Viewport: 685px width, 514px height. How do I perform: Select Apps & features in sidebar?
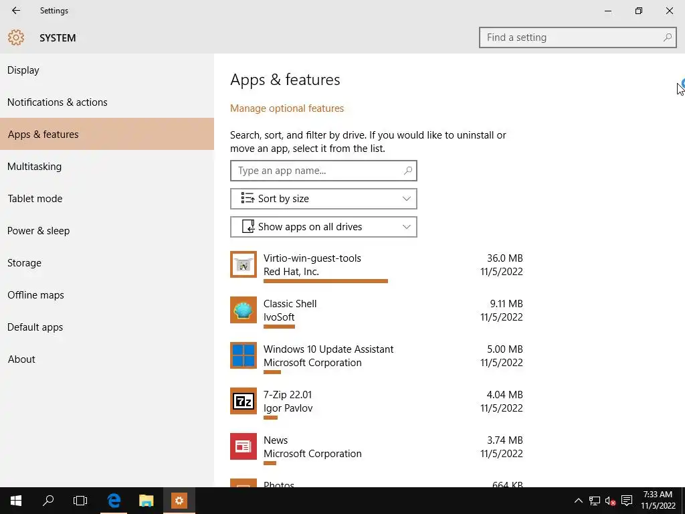pos(107,134)
